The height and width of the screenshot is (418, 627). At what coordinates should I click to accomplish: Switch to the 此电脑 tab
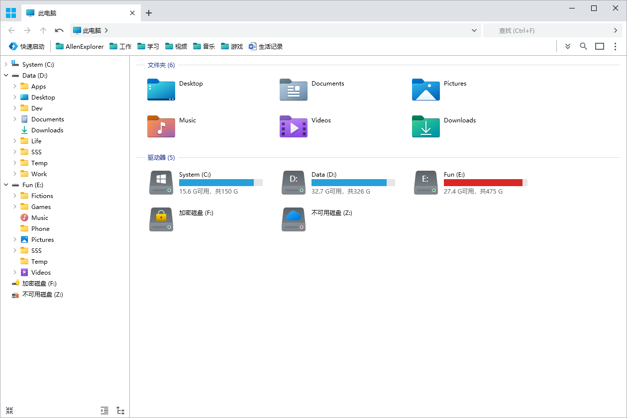(x=75, y=13)
